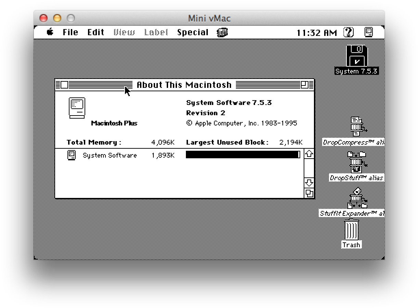Click the 2,194K unused block value

(291, 142)
